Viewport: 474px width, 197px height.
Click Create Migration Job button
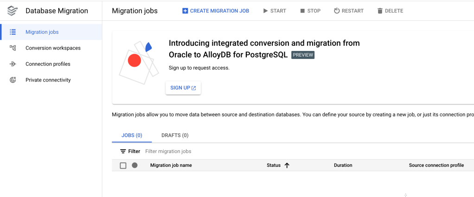point(216,11)
